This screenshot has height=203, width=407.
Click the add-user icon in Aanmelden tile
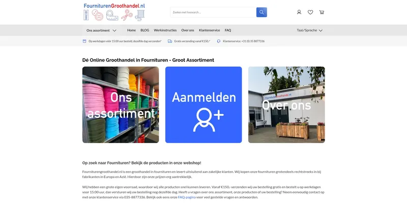click(x=208, y=120)
